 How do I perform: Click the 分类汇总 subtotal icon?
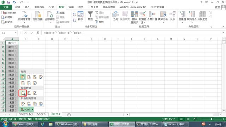click(202, 16)
